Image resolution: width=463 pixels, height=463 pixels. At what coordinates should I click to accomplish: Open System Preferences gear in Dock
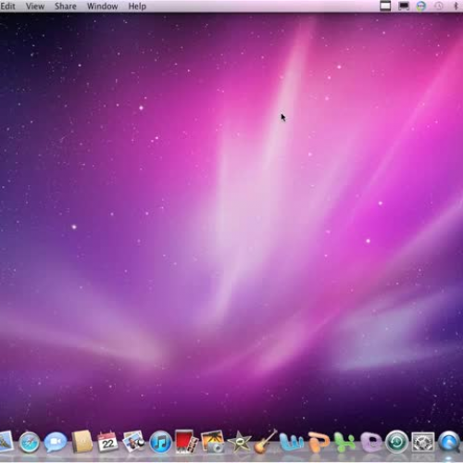(x=423, y=443)
